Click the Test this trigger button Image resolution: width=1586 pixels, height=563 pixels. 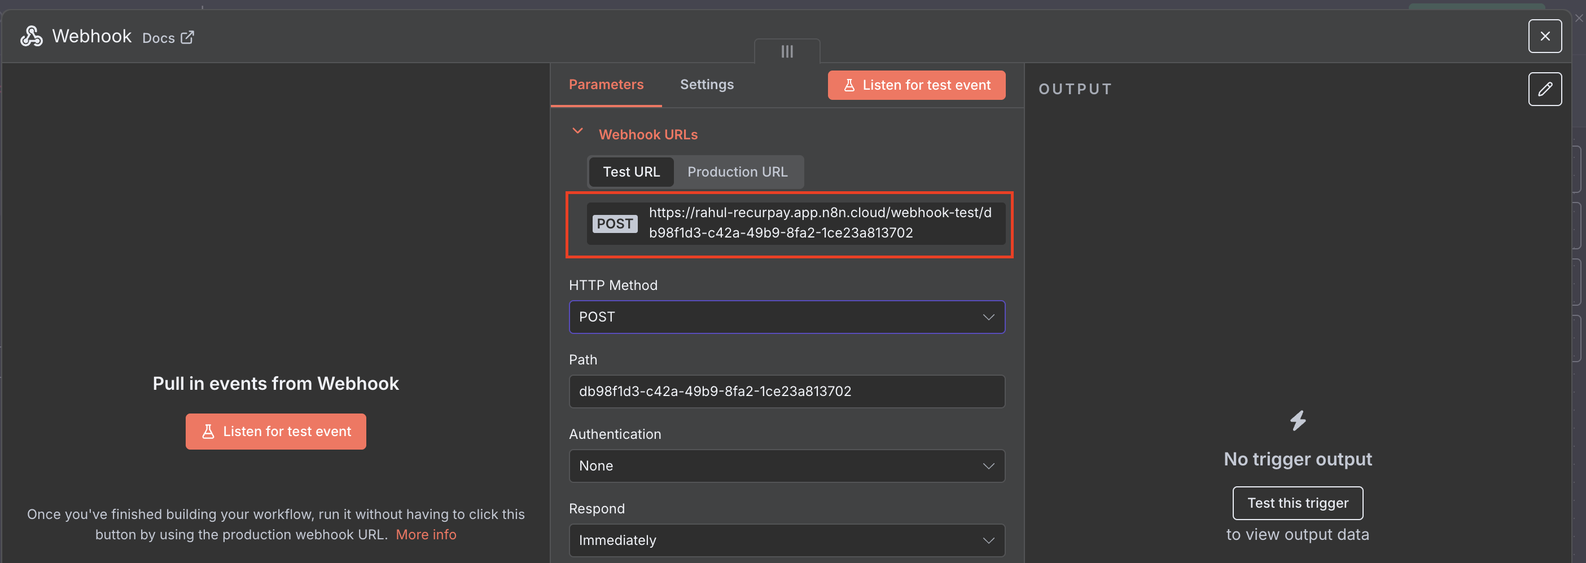pos(1297,503)
